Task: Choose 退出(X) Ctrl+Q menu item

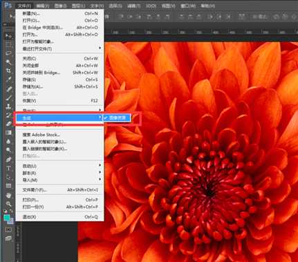Action: click(x=60, y=217)
